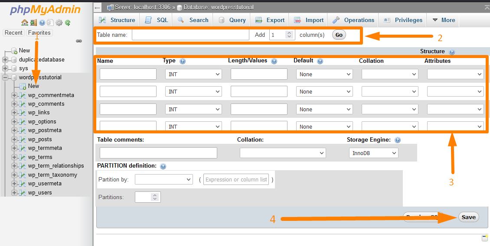Open the Type dropdown in first column row
Viewport: 490px width, 246px height.
pyautogui.click(x=193, y=74)
